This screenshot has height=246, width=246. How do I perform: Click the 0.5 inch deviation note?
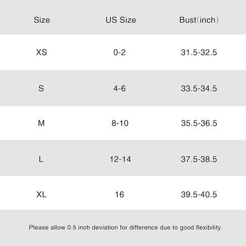point(126,227)
